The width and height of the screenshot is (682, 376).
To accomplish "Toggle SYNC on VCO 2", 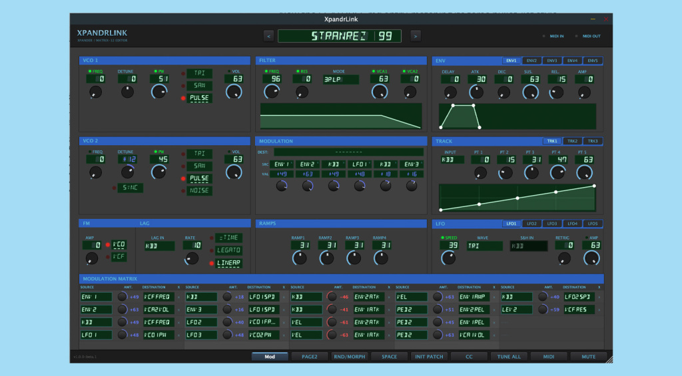I will (x=130, y=188).
